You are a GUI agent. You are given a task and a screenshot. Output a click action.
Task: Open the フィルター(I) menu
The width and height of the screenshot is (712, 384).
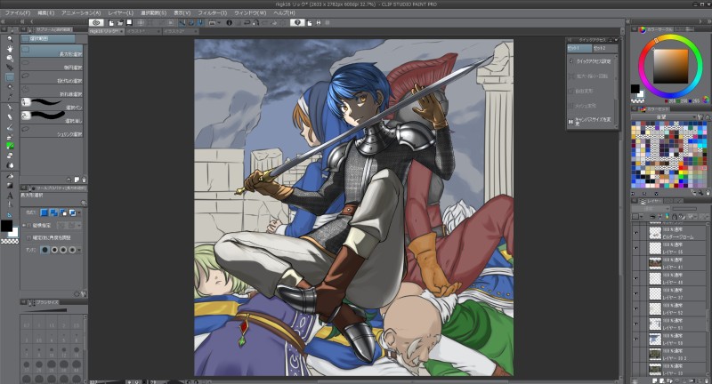pyautogui.click(x=212, y=12)
